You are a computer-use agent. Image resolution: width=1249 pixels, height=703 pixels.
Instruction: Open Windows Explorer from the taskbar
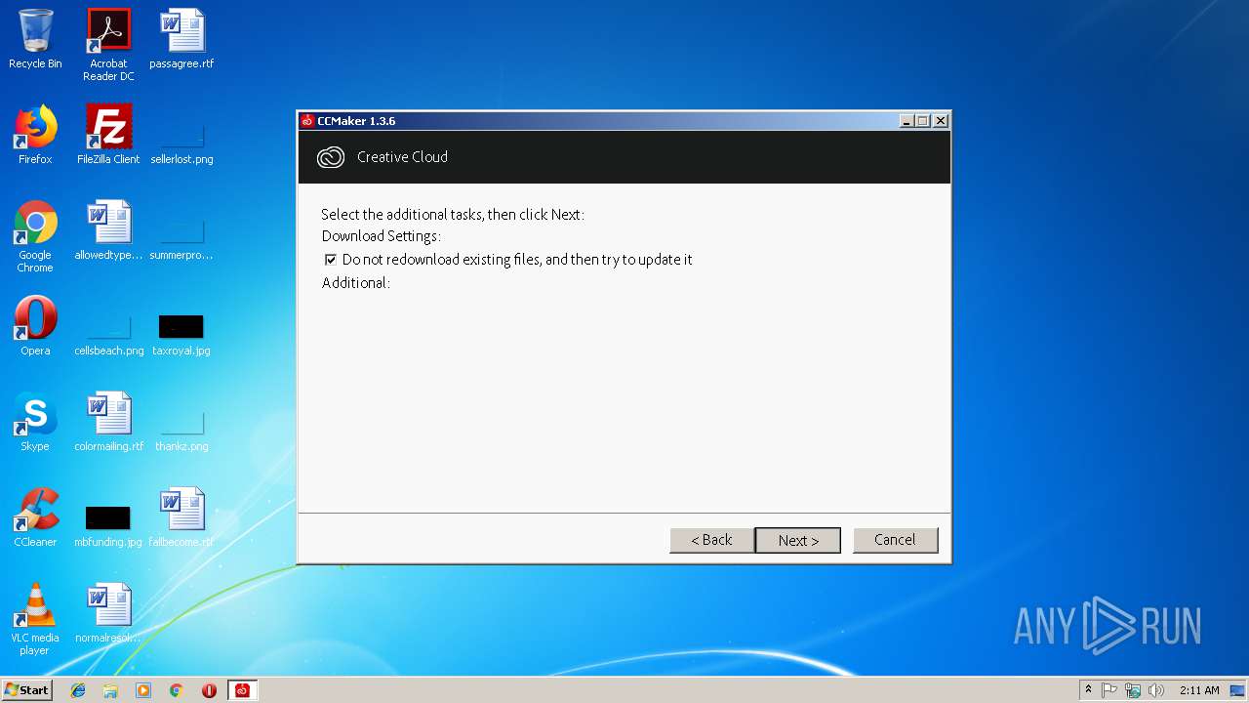[110, 690]
